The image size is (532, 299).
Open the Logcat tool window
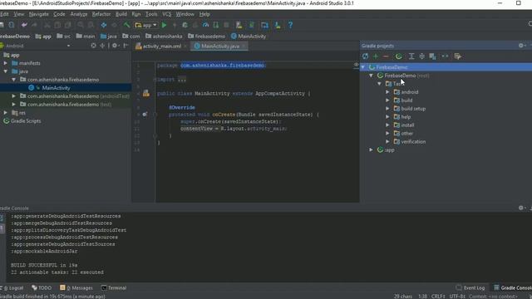pyautogui.click(x=12, y=288)
